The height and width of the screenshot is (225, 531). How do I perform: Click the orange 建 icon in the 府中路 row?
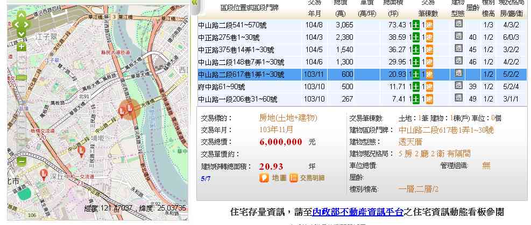click(x=429, y=87)
